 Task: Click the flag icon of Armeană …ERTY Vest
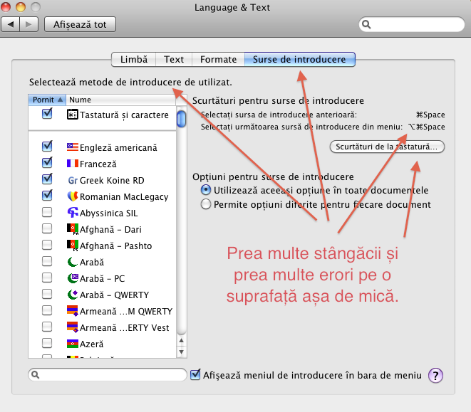tap(73, 327)
